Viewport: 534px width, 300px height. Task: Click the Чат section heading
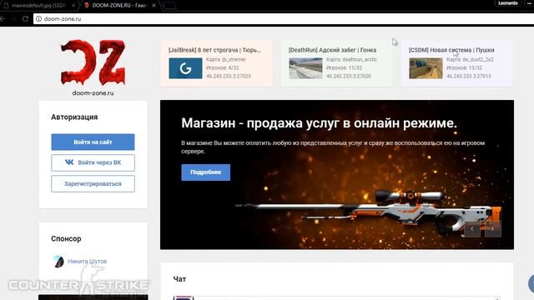click(179, 279)
